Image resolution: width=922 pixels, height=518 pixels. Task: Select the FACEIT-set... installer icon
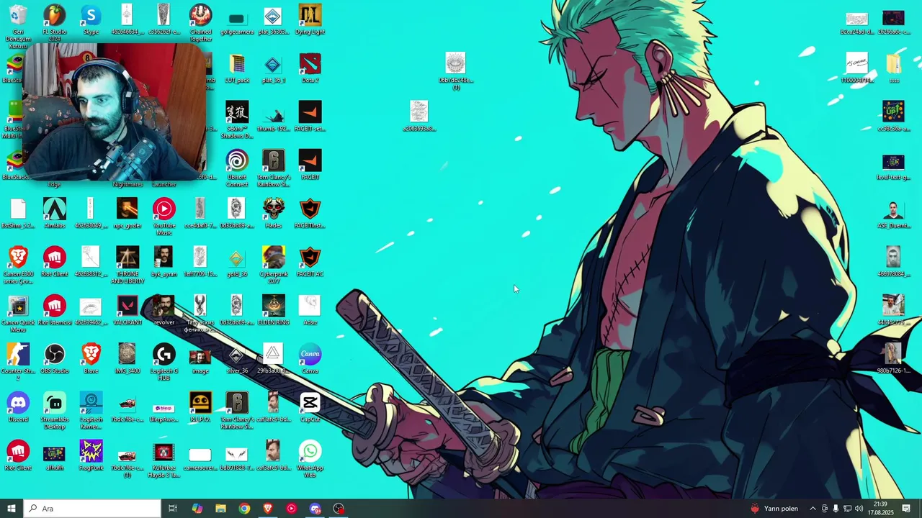[310, 117]
